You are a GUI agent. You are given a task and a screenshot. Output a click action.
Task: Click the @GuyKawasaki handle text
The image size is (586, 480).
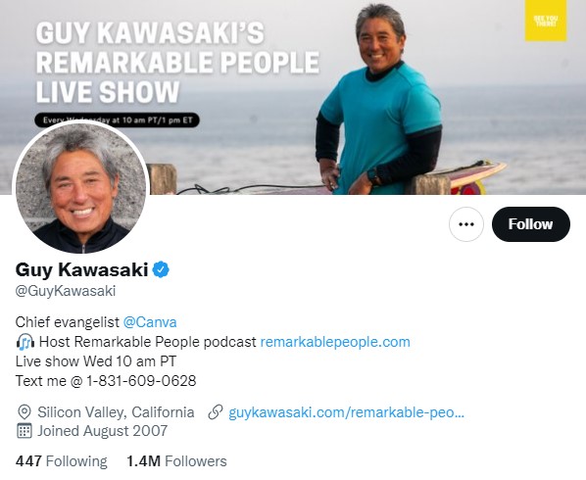click(x=66, y=291)
